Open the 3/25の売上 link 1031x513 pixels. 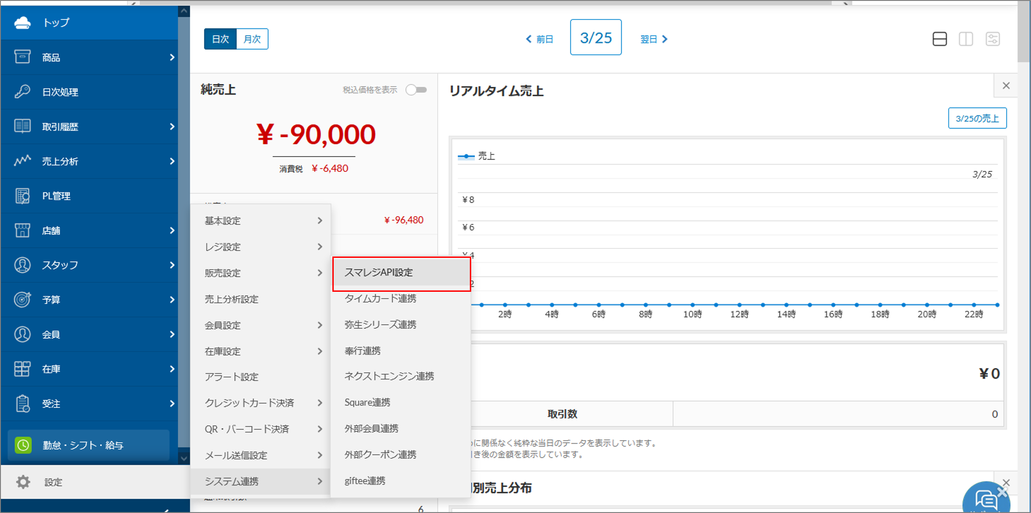[x=977, y=118]
